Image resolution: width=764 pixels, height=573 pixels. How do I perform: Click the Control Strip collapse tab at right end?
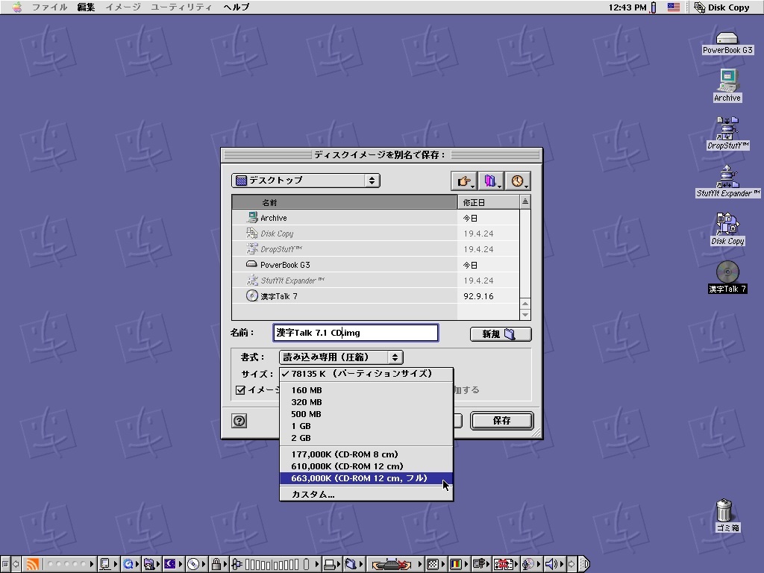pos(583,564)
